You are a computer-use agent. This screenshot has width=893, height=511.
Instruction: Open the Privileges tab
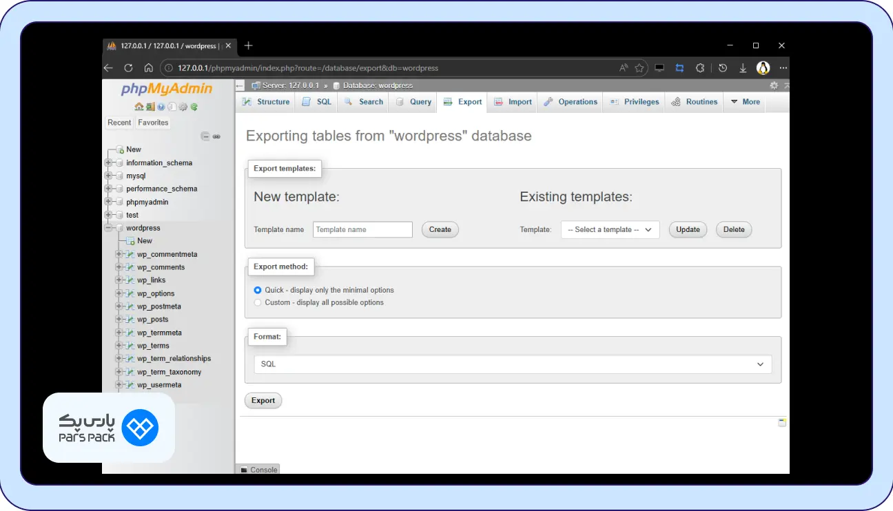(634, 102)
